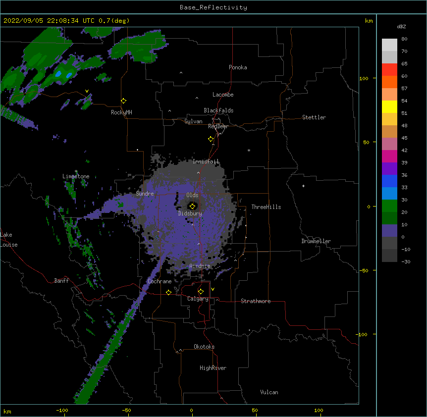
Task: Click the Lacombe town label
Action: click(x=223, y=95)
